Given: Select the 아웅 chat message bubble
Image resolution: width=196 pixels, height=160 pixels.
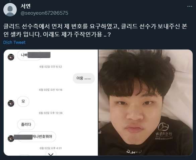Looking at the screenshot, I should pos(84,78).
